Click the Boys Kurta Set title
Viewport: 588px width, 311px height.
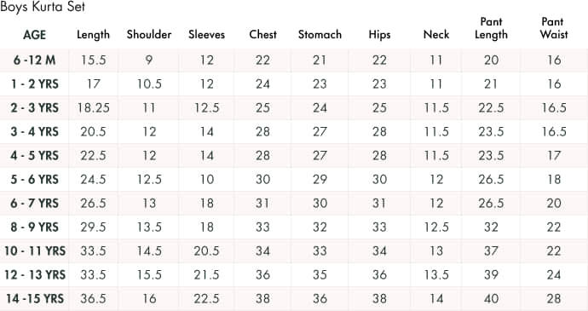pos(43,7)
